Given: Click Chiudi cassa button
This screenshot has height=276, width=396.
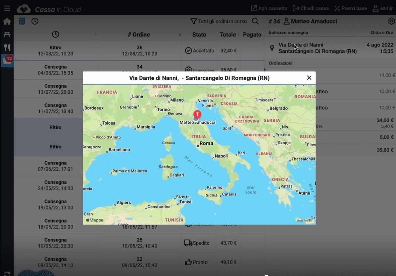Looking at the screenshot, I should tap(311, 8).
